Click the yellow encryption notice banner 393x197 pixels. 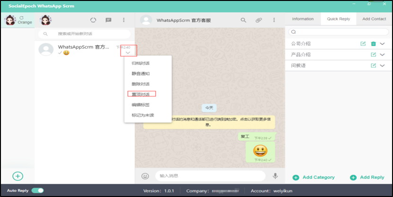(x=209, y=122)
